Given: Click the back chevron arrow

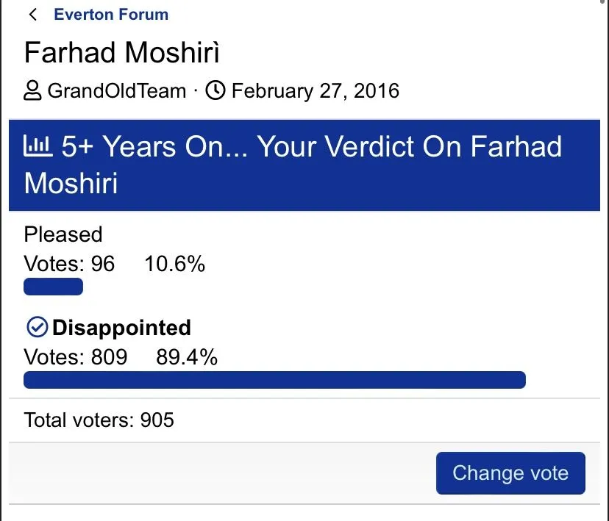Looking at the screenshot, I should pyautogui.click(x=33, y=15).
